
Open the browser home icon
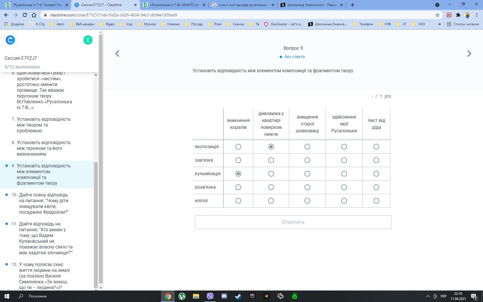(x=34, y=15)
